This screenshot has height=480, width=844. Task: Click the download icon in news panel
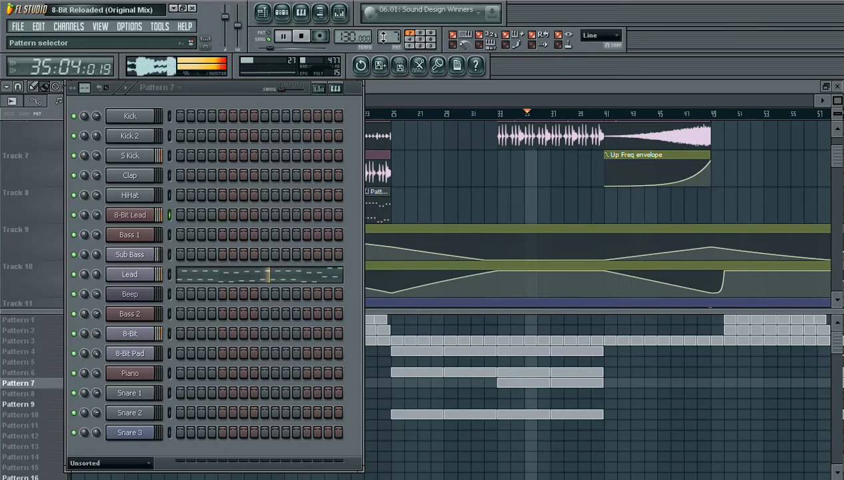coord(492,13)
